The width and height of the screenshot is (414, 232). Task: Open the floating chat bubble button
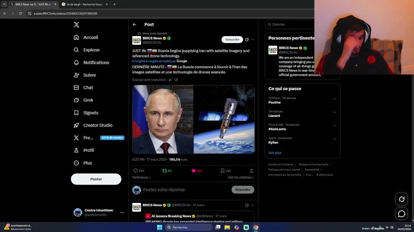402,214
